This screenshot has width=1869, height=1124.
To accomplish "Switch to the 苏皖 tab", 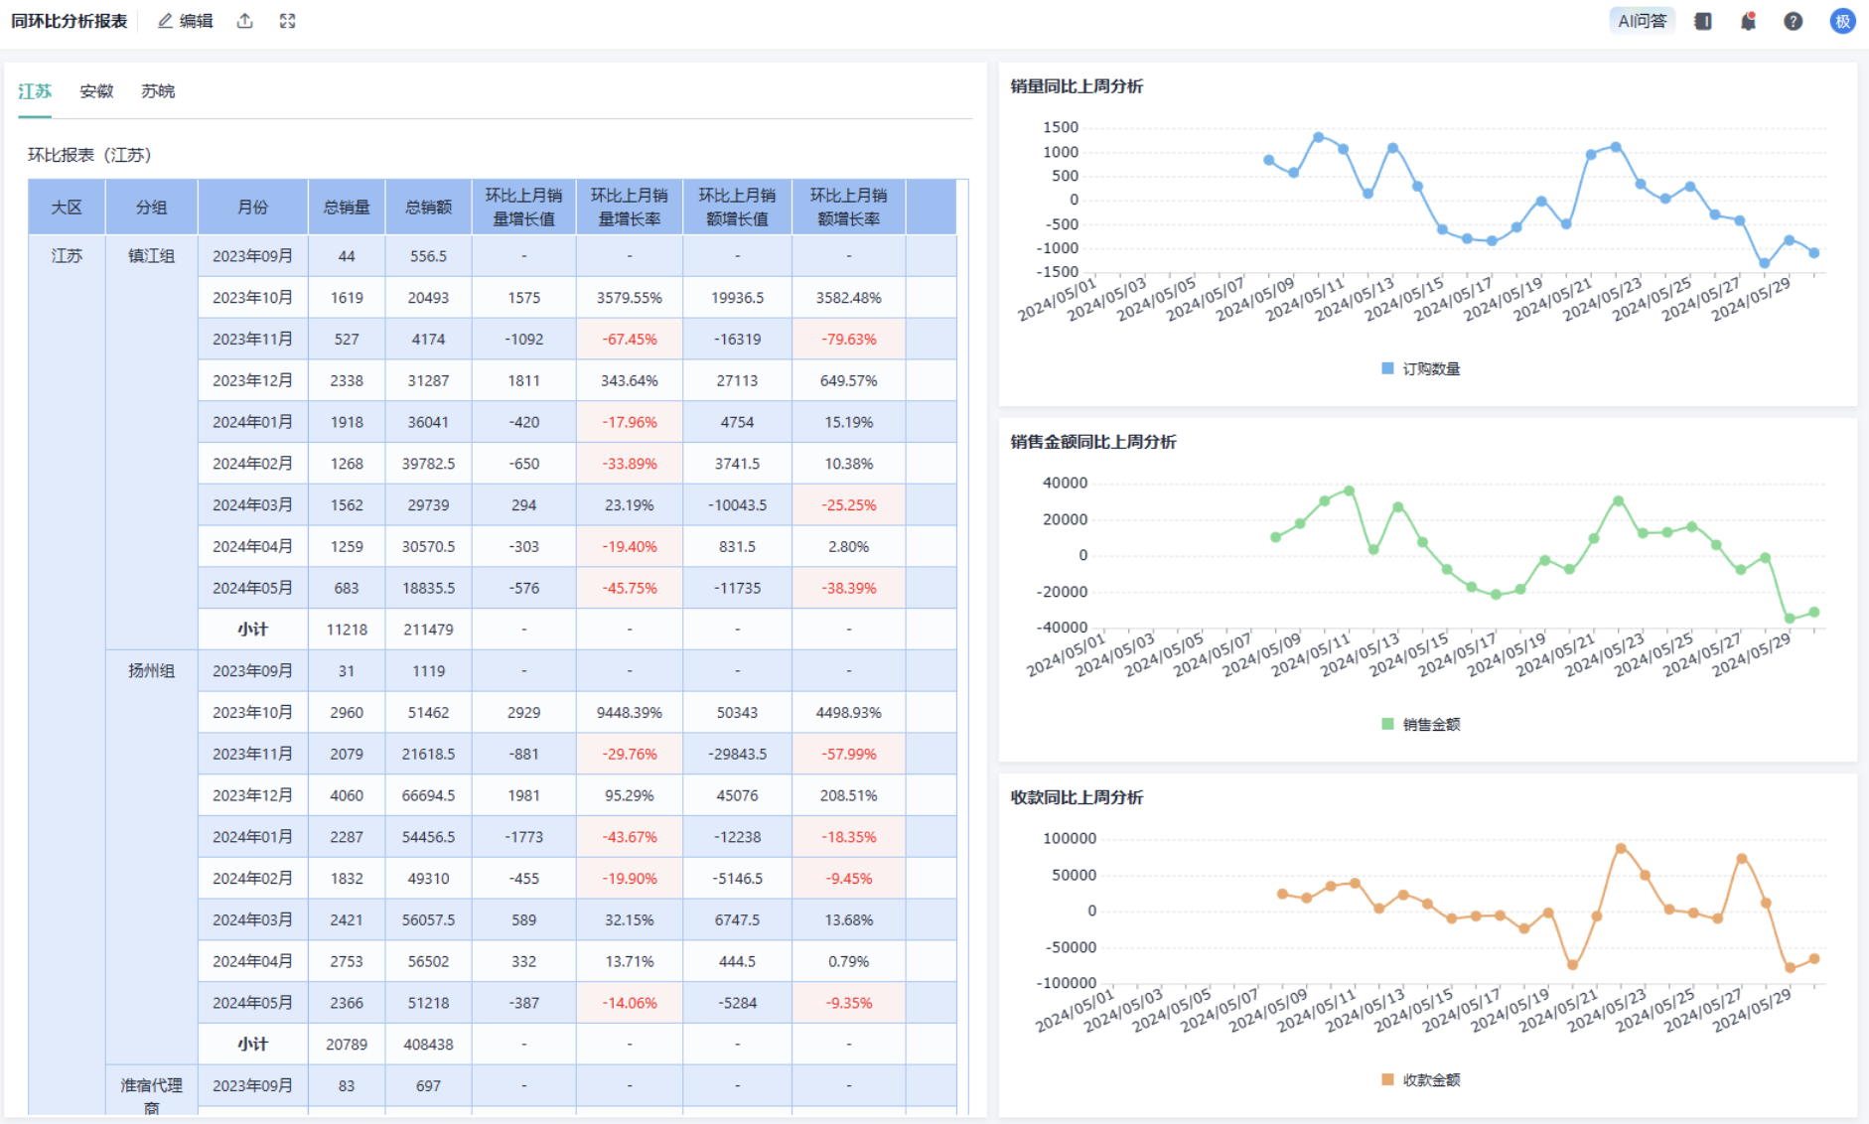I will point(158,91).
